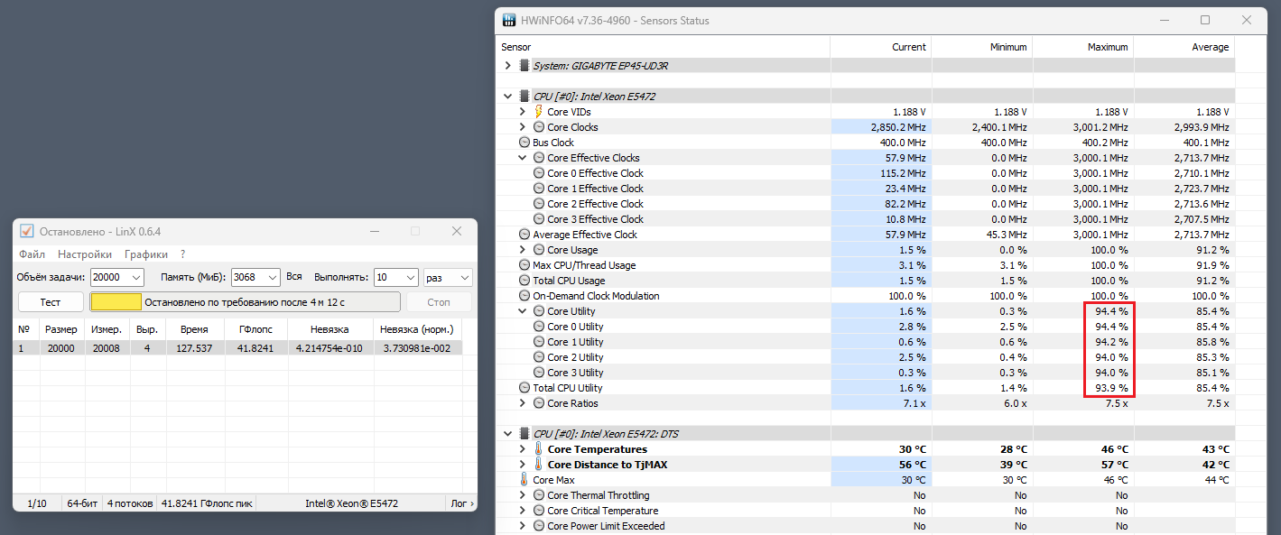Image resolution: width=1281 pixels, height=535 pixels.
Task: Click the round icon for Average Effective Clock
Action: pyautogui.click(x=524, y=235)
